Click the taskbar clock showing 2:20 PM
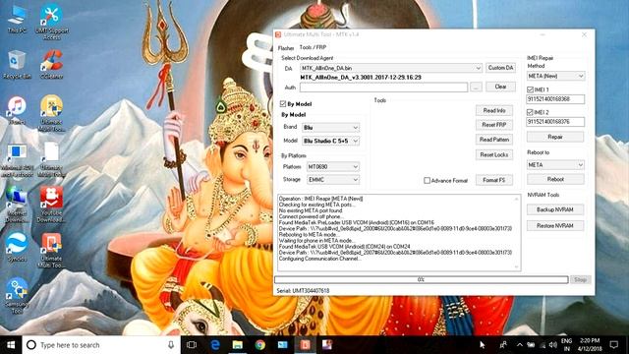This screenshot has width=629, height=354. click(590, 345)
